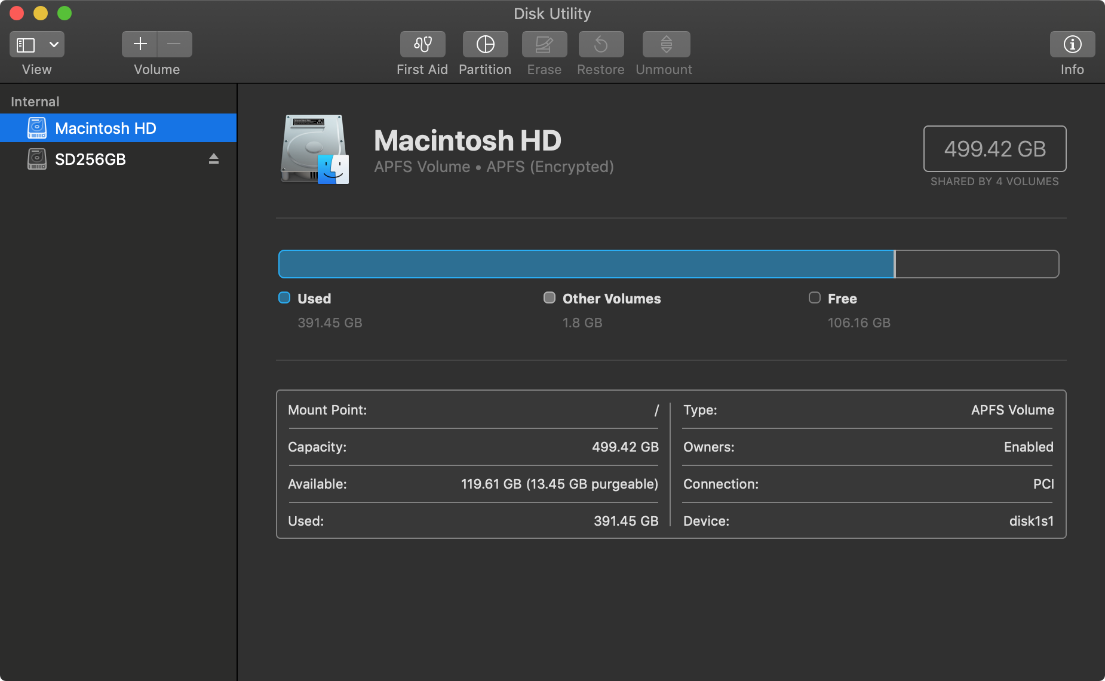This screenshot has height=681, width=1105.
Task: Select SD256GB in the sidebar
Action: tap(118, 159)
